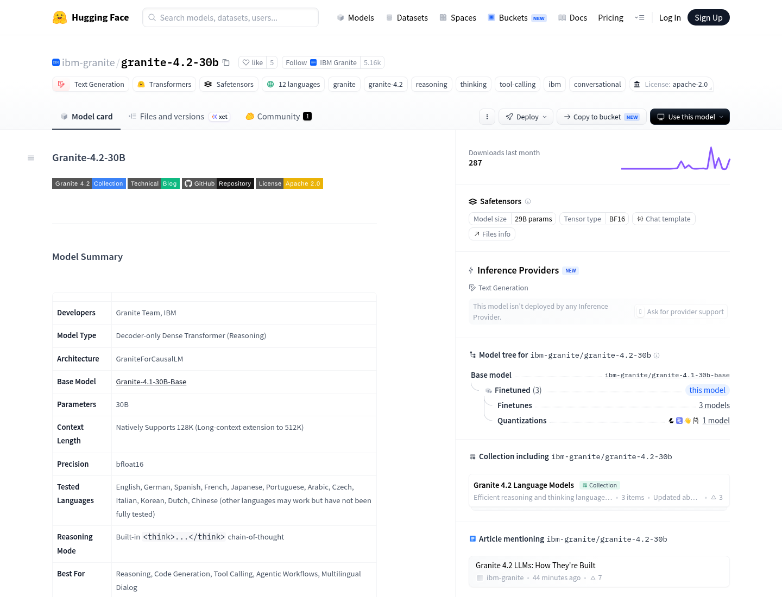Image resolution: width=782 pixels, height=597 pixels.
Task: Click Copy to bucket button
Action: pyautogui.click(x=602, y=117)
